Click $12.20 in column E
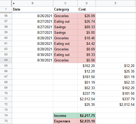 (116, 66)
